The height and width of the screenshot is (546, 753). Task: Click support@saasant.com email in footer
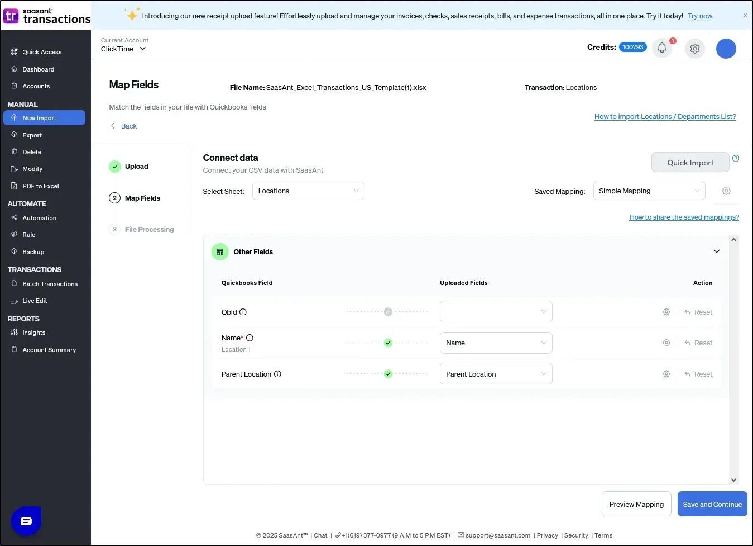pyautogui.click(x=498, y=535)
